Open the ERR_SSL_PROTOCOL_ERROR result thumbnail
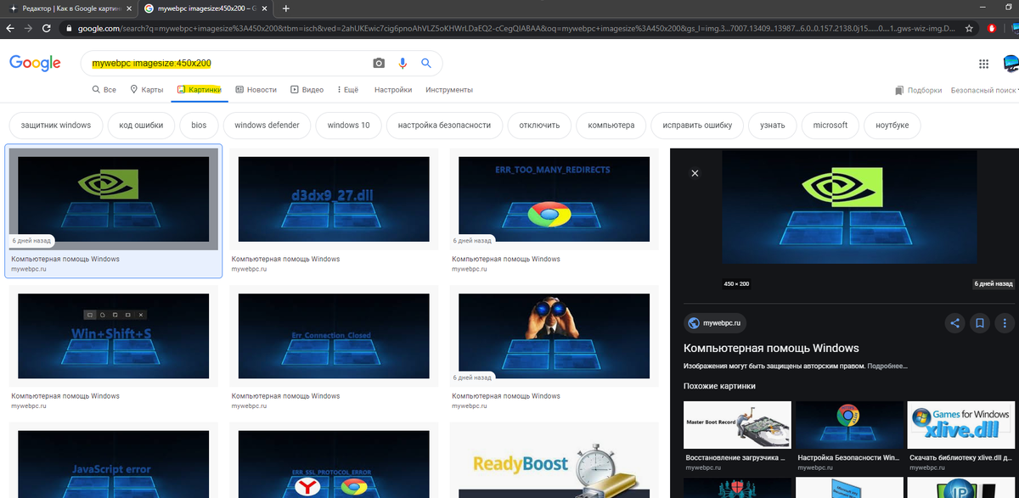The width and height of the screenshot is (1019, 498). 334,460
